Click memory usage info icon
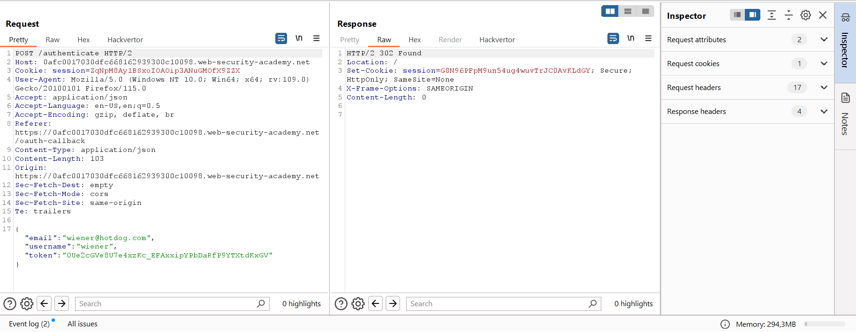This screenshot has width=856, height=332. tap(725, 324)
